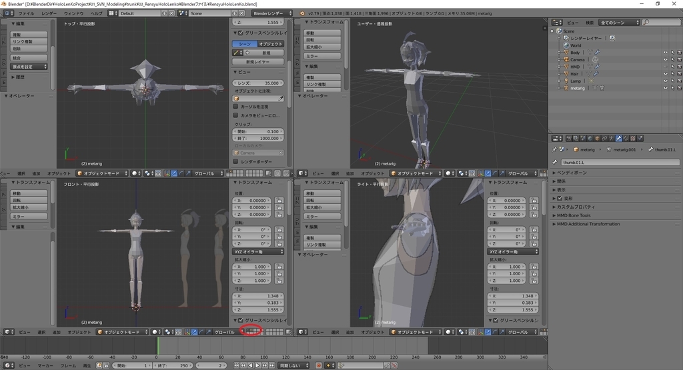Open the Object properties cube tab icon
683x370 pixels.
pos(597,139)
